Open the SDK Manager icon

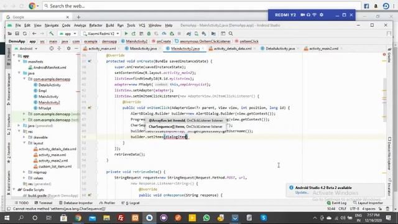pos(204,34)
